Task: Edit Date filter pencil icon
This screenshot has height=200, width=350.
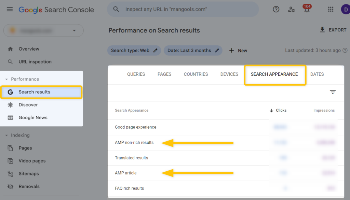Action: (217, 51)
